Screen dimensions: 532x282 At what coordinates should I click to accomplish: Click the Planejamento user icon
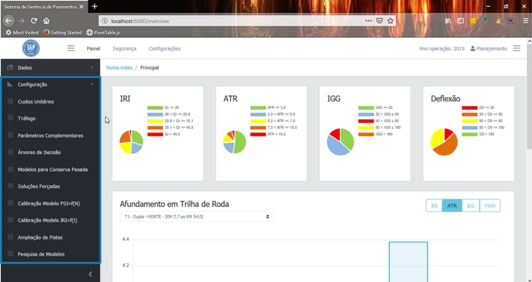pos(473,49)
